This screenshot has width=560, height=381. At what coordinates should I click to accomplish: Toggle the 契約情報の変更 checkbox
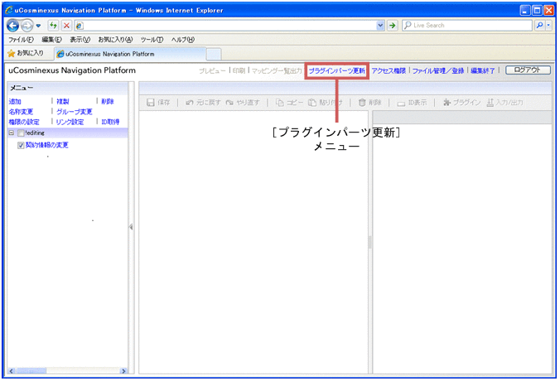[22, 145]
